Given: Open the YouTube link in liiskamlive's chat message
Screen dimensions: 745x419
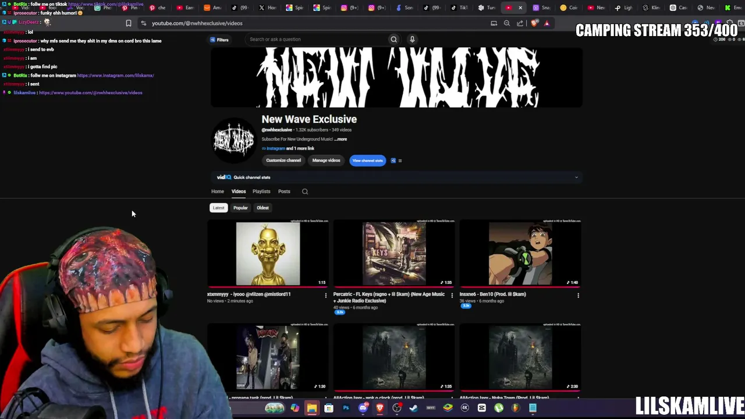Looking at the screenshot, I should coord(90,93).
